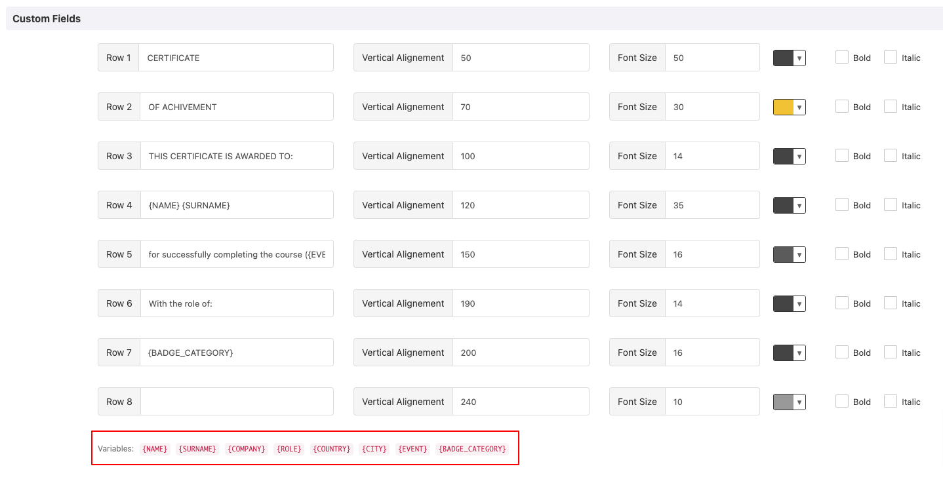Viewport: 943px width, 479px height.
Task: Edit Row 5 Font Size value
Action: point(712,254)
